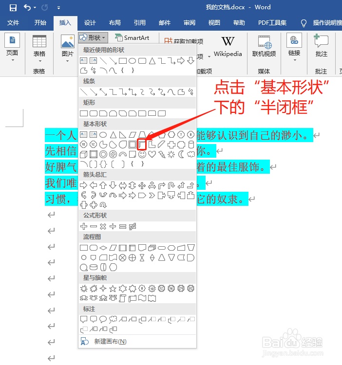The width and height of the screenshot is (342, 365).
Task: Collapse the 形状 shapes dropdown
Action: tap(93, 37)
